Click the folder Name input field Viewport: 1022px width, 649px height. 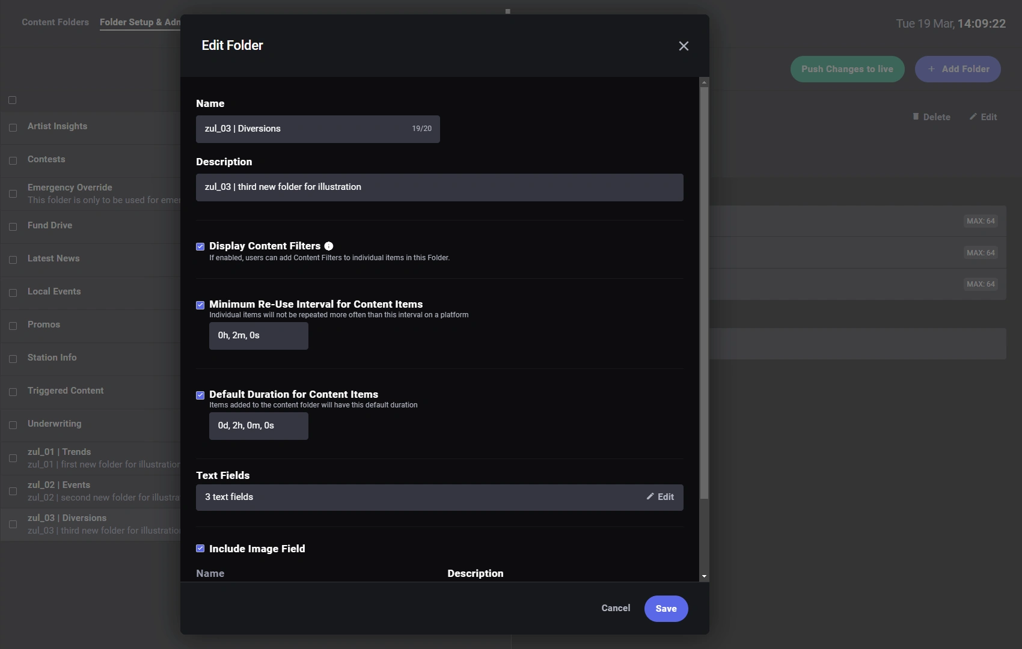[318, 129]
